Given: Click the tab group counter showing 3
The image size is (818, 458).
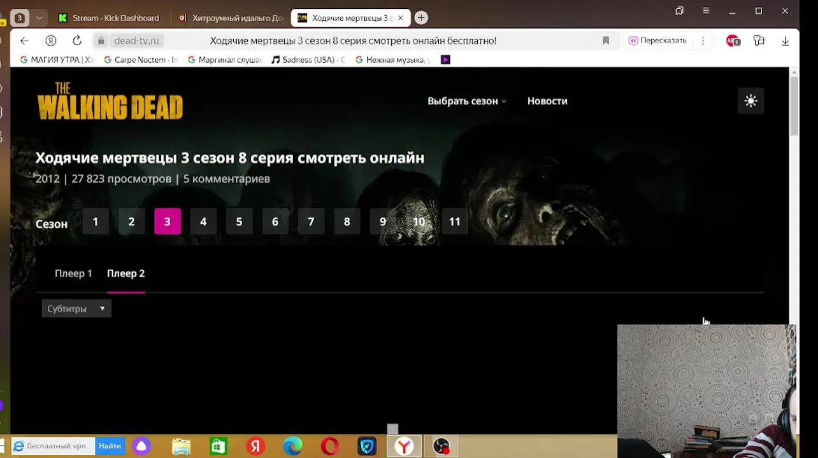Looking at the screenshot, I should [x=20, y=18].
